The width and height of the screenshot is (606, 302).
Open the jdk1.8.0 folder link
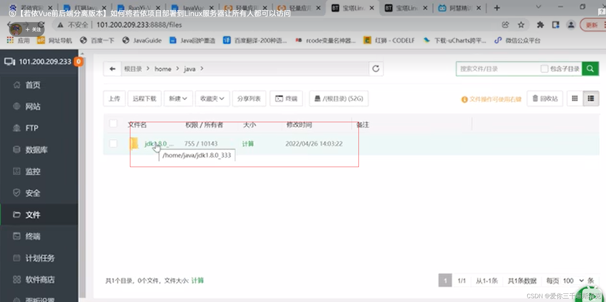pyautogui.click(x=159, y=144)
